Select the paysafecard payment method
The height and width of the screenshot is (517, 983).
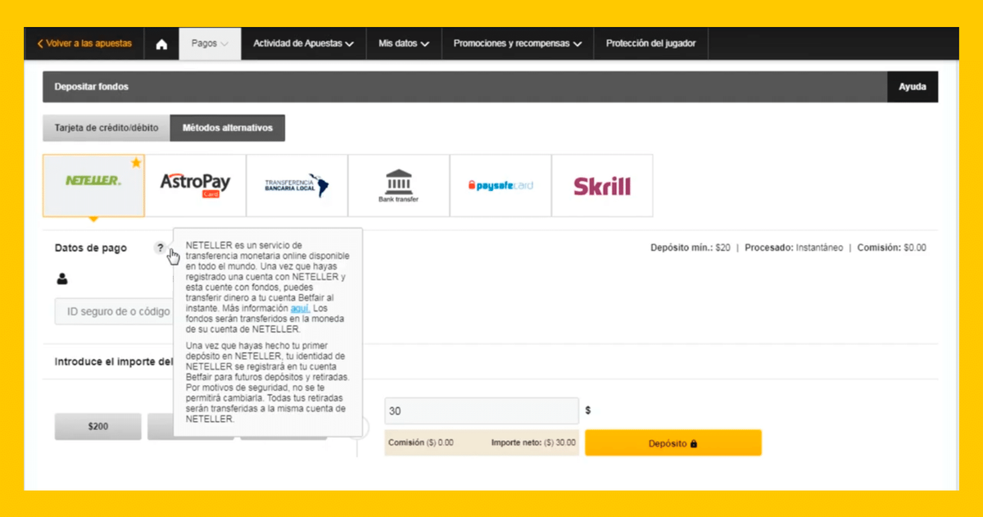(x=501, y=185)
